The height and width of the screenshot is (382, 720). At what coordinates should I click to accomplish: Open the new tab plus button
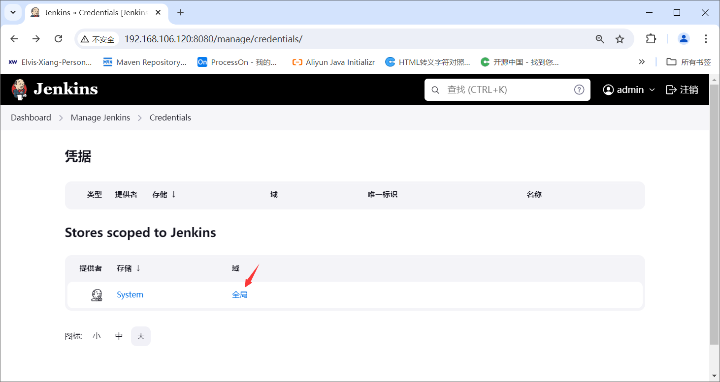(x=180, y=12)
